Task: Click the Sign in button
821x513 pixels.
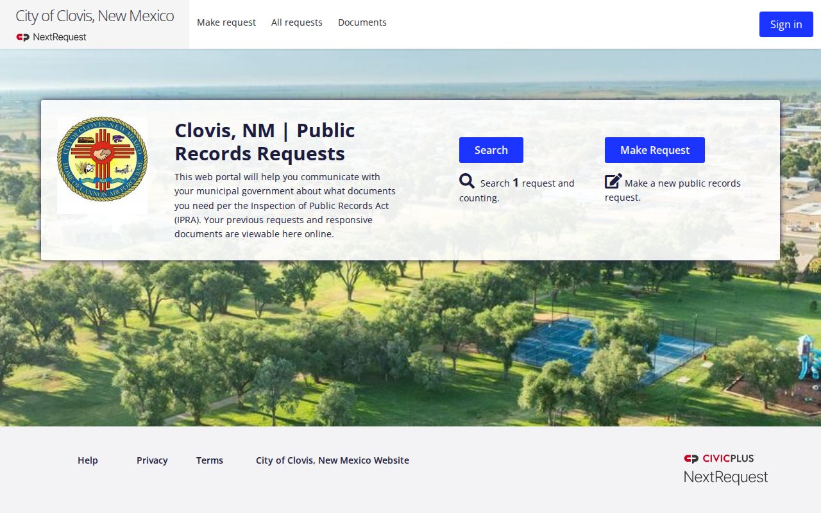Action: (x=786, y=24)
